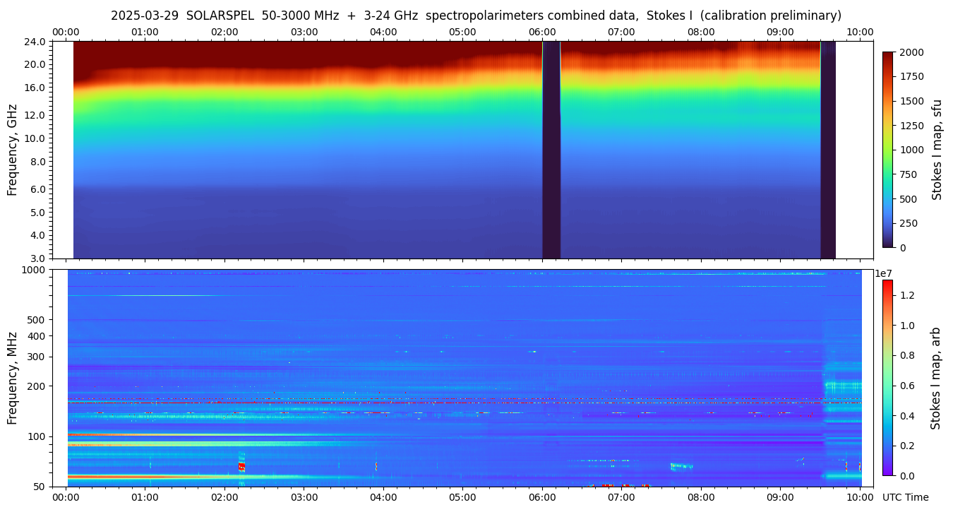953x512 pixels.
Task: Click the 05:00 tick label on bottom axis
Action: 462,497
